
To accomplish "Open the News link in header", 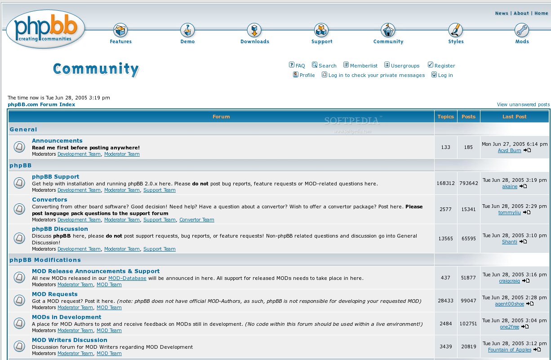I will coord(502,13).
